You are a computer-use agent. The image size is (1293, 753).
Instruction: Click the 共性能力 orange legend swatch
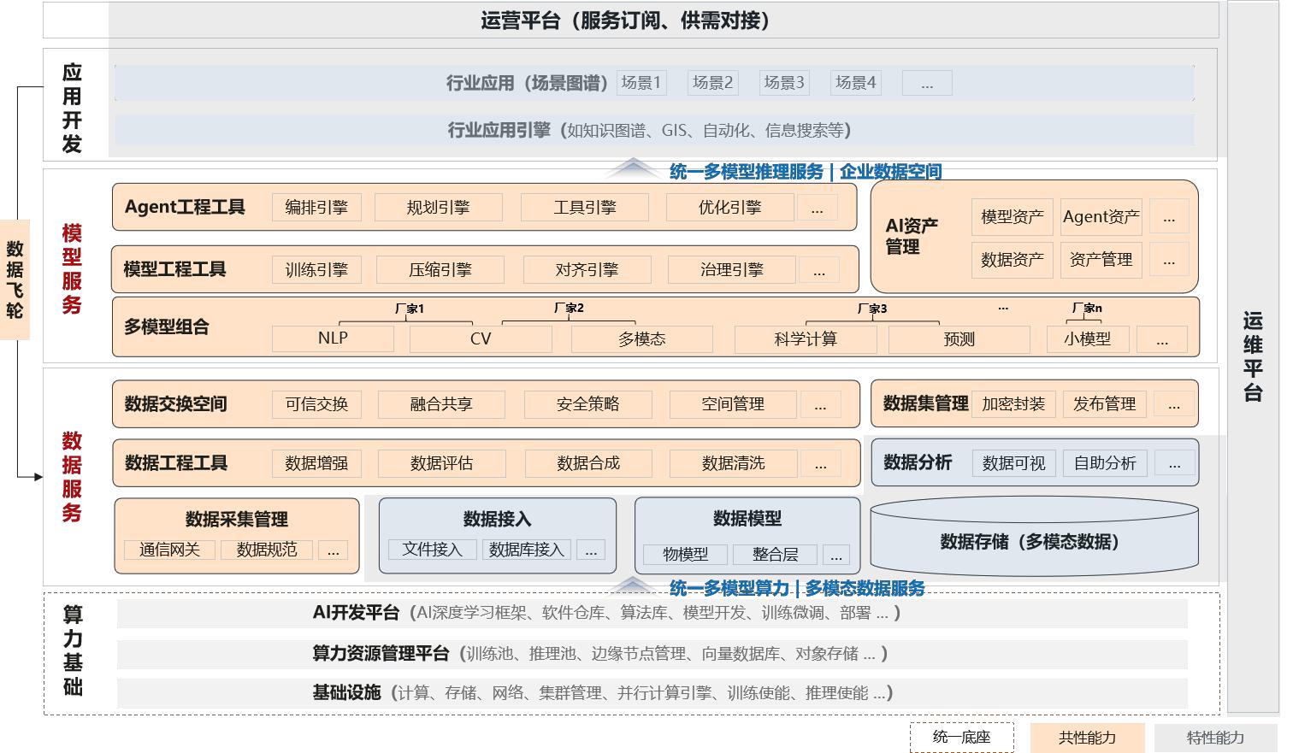tap(1086, 738)
